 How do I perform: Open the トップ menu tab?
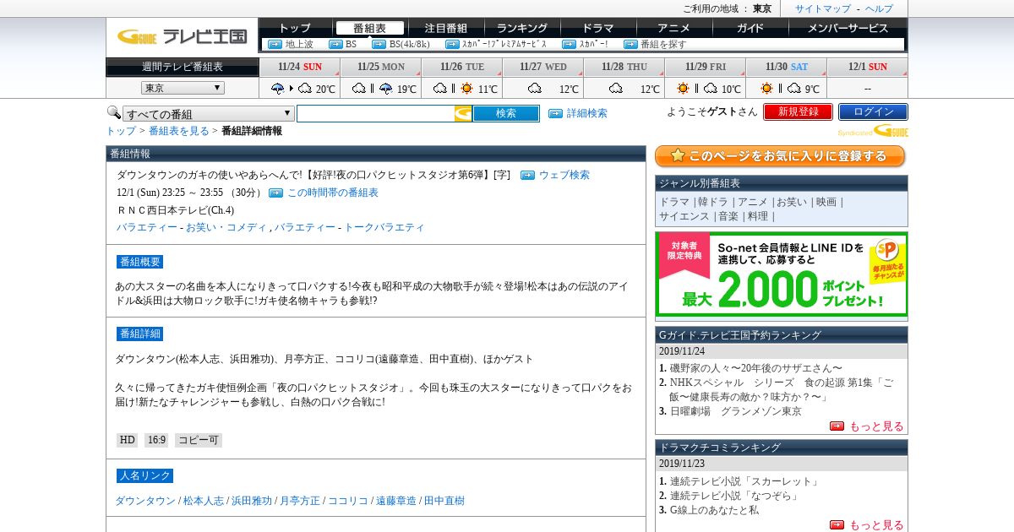pos(295,28)
